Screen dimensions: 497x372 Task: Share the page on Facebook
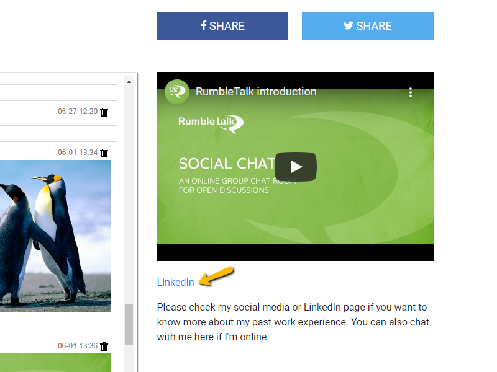(x=222, y=26)
